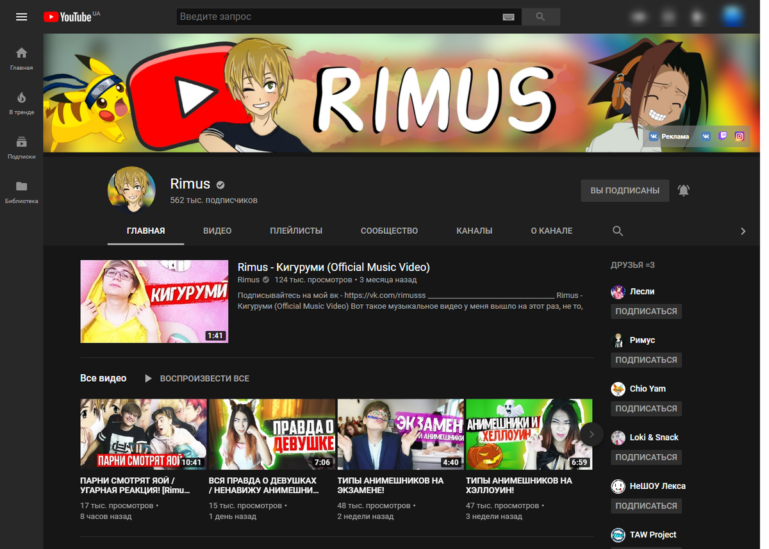
Task: Open the Instagram link icon on banner
Action: pos(740,136)
